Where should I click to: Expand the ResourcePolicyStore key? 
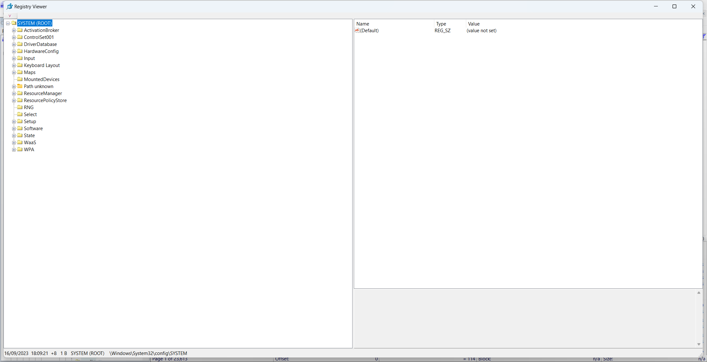tap(14, 100)
